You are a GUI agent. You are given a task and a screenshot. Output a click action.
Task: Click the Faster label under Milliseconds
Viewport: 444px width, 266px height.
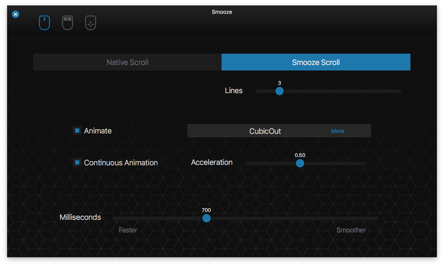pos(128,230)
